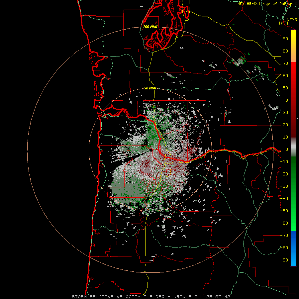Click the -60 label on the velocity scale

pyautogui.click(x=284, y=223)
